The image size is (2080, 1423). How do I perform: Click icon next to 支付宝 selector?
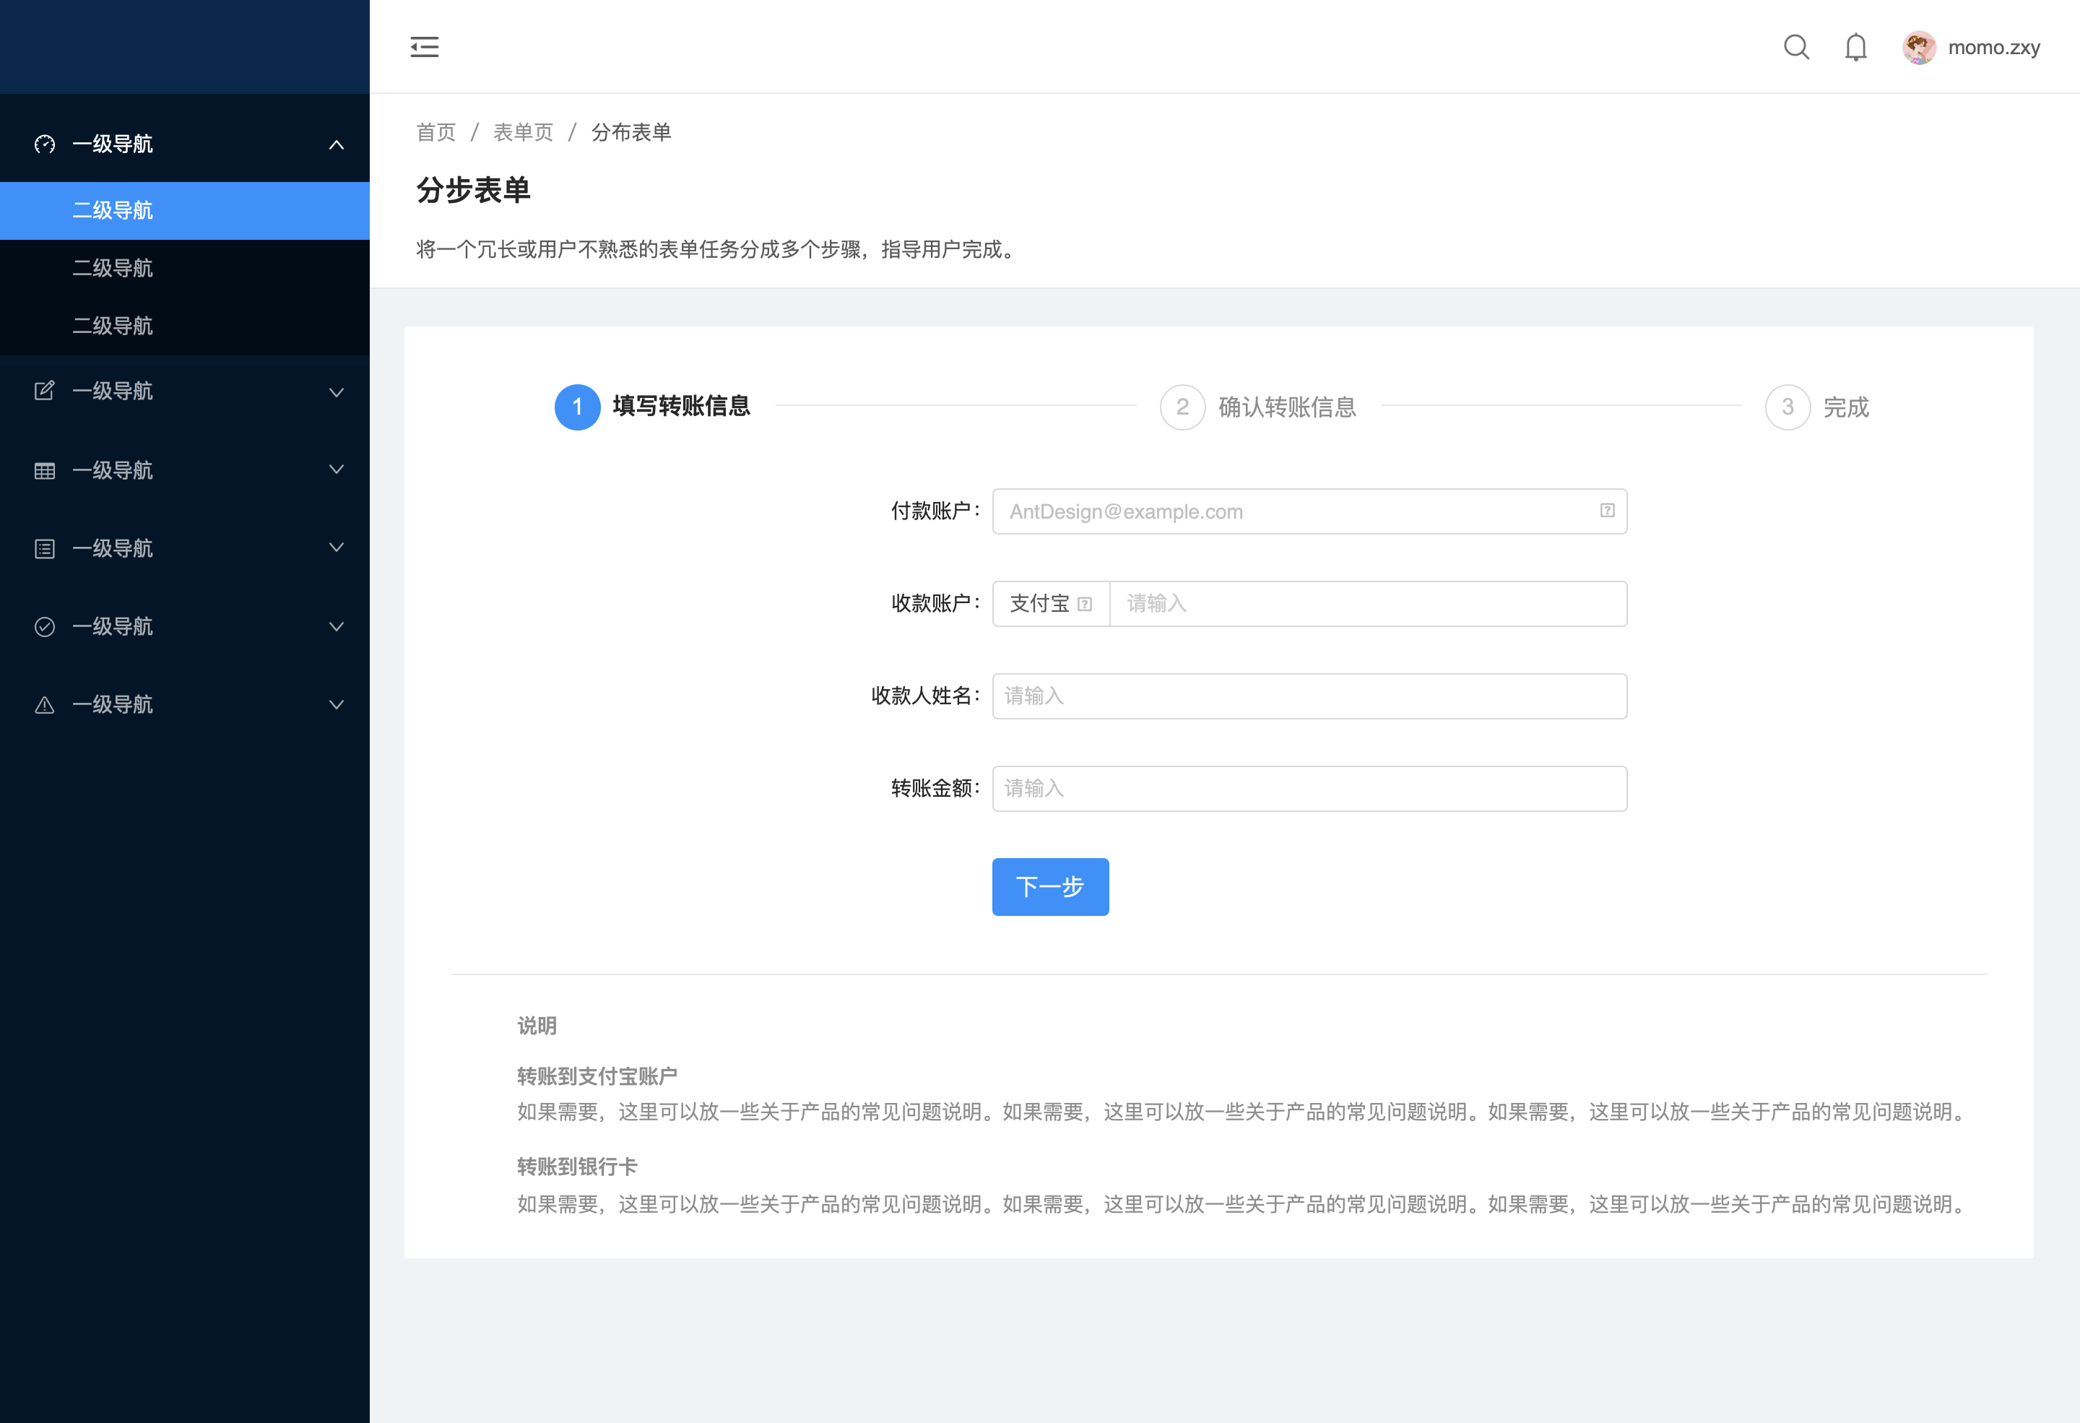tap(1085, 604)
